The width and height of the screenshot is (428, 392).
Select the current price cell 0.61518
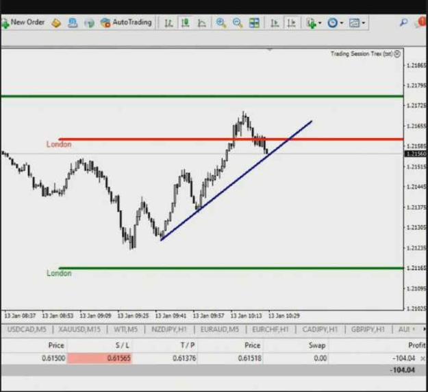(x=249, y=358)
